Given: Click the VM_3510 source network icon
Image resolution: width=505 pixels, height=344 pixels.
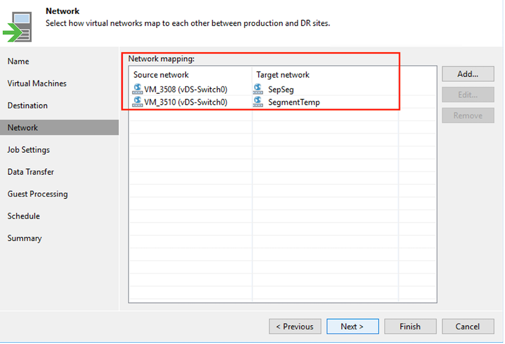Looking at the screenshot, I should point(137,102).
